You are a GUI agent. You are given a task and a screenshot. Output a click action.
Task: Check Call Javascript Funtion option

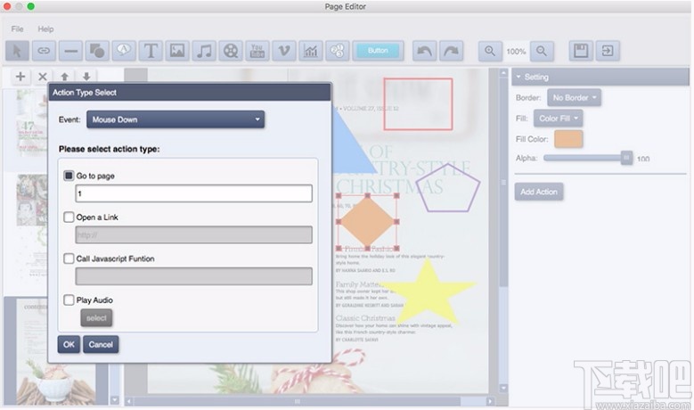(69, 258)
